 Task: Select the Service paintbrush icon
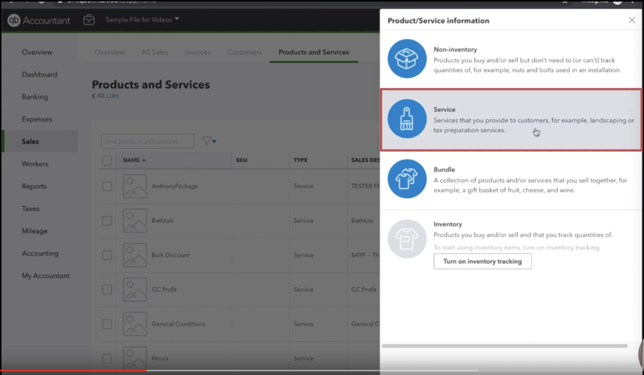pyautogui.click(x=407, y=119)
